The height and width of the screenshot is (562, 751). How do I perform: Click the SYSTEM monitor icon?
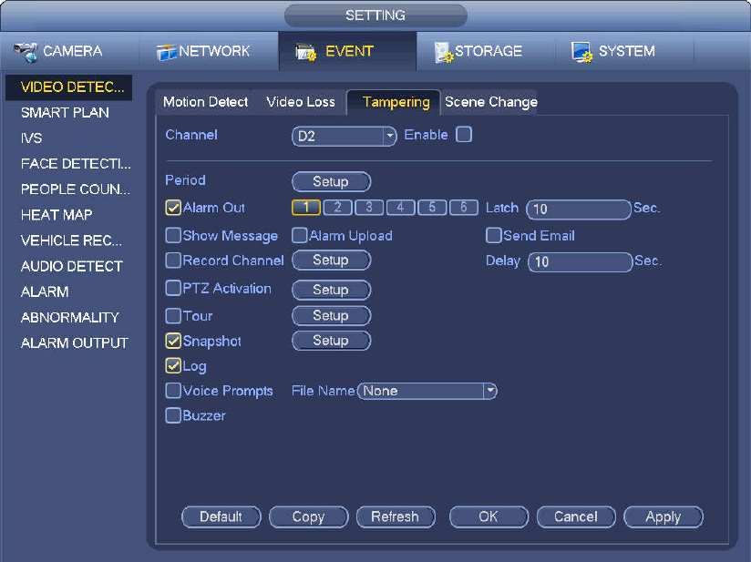(581, 52)
